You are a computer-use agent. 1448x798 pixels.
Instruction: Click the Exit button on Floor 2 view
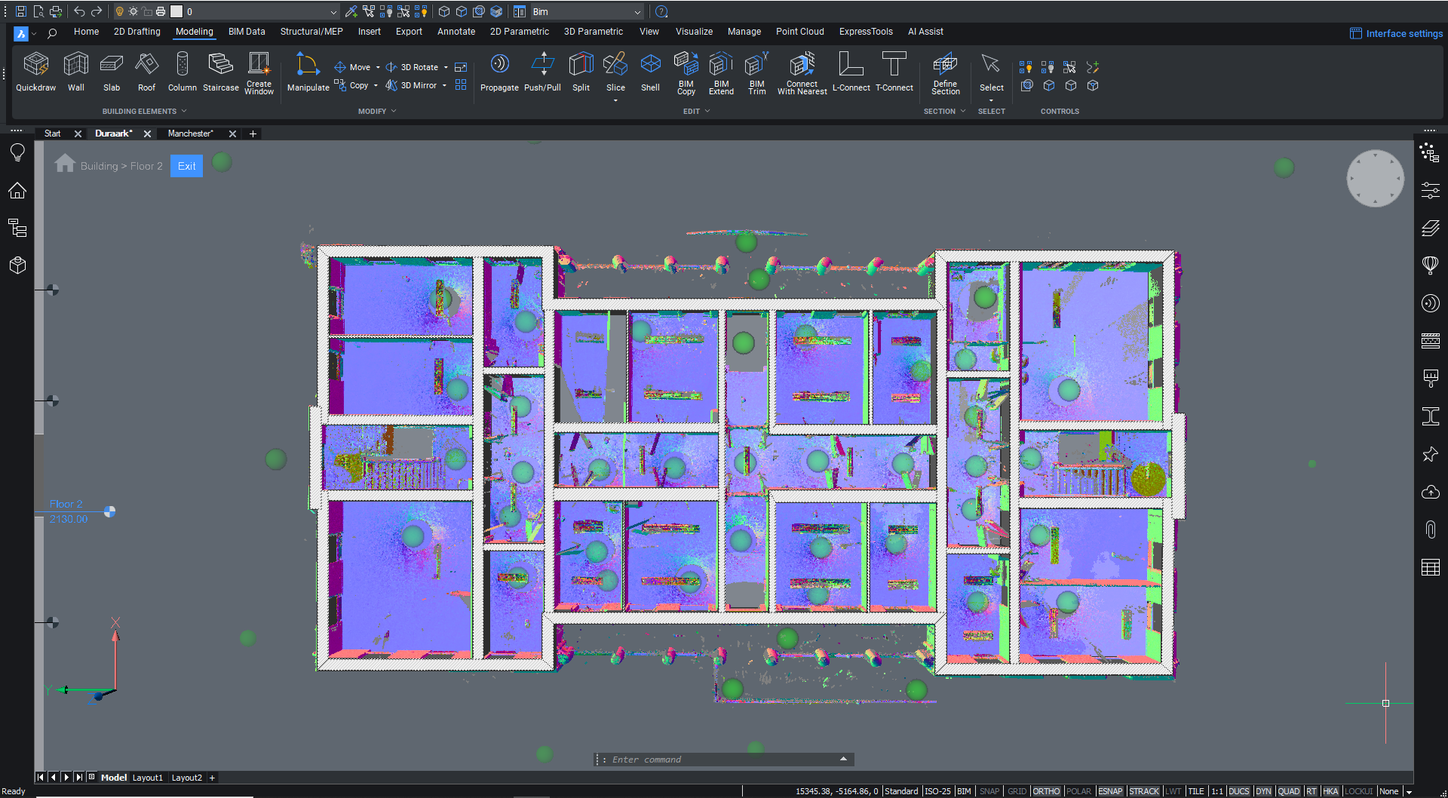186,165
